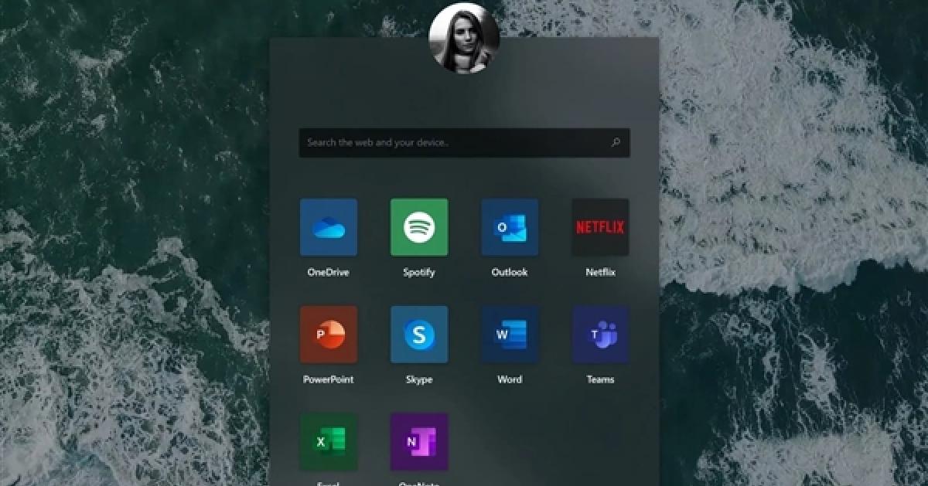This screenshot has width=928, height=486.
Task: Launch Spotify from its green tile
Action: point(419,227)
